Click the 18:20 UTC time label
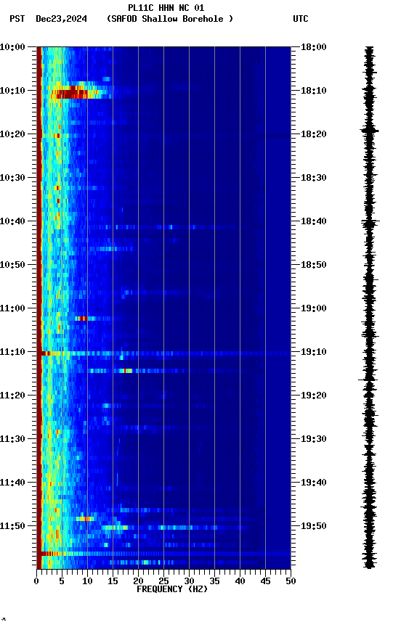Screen dimensions: 401x627 pos(314,134)
